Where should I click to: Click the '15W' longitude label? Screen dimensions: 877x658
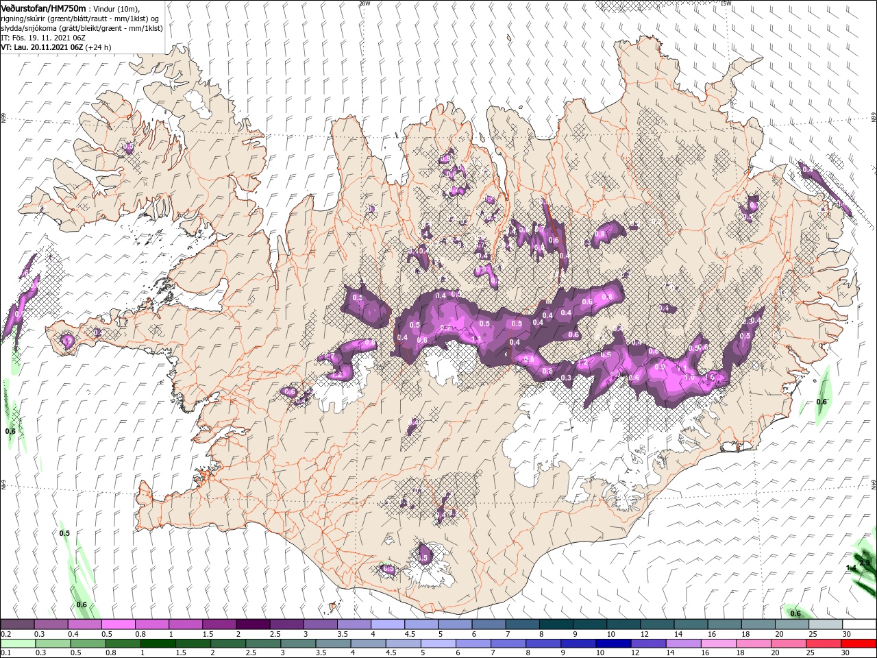(726, 3)
